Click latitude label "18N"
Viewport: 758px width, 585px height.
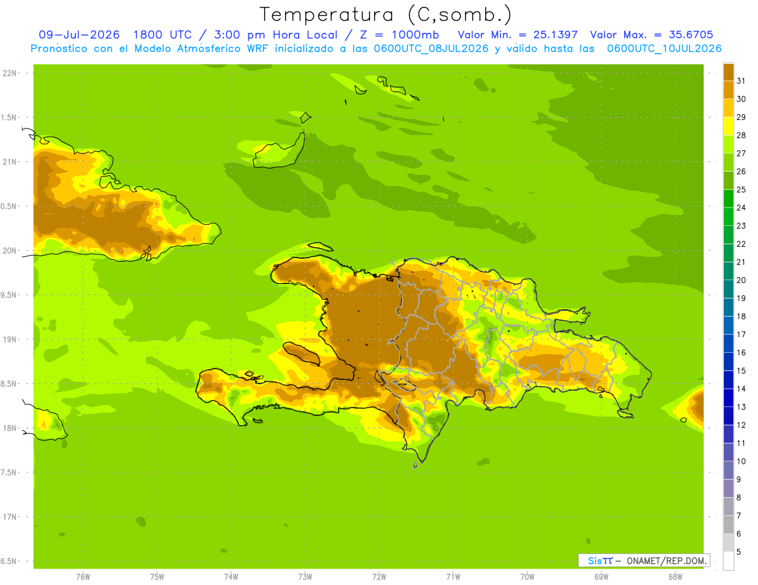pos(9,428)
